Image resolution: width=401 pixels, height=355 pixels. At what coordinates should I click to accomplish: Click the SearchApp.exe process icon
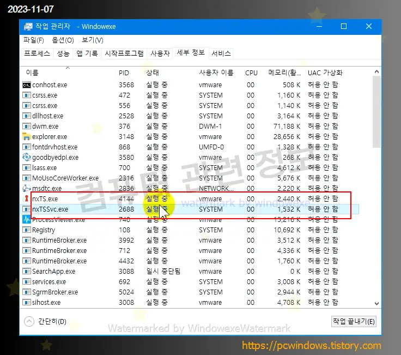(x=26, y=272)
